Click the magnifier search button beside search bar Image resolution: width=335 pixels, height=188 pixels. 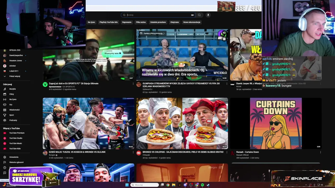[x=199, y=15]
